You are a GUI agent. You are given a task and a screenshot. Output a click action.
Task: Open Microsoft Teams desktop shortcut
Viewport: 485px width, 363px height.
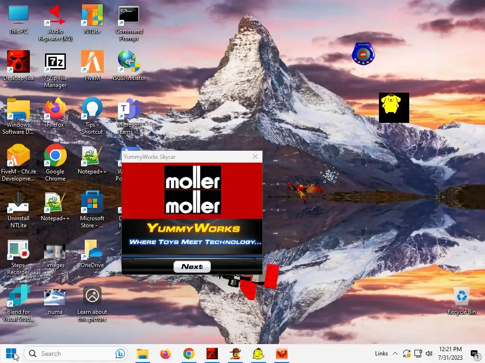coord(129,117)
